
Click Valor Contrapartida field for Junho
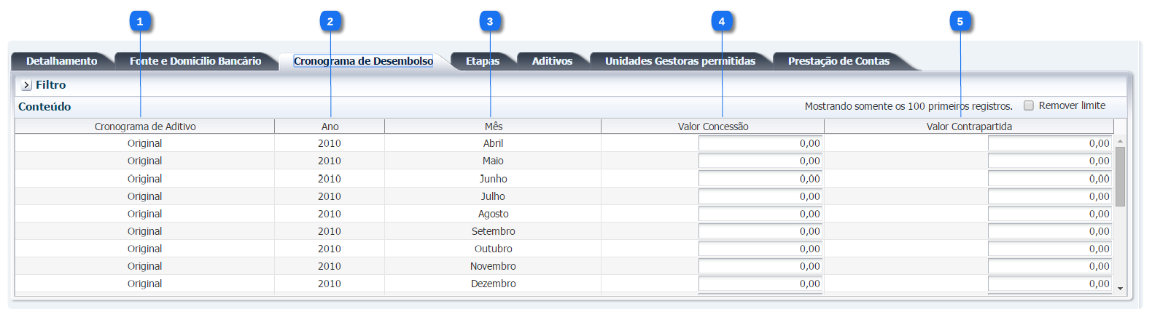tap(1049, 179)
